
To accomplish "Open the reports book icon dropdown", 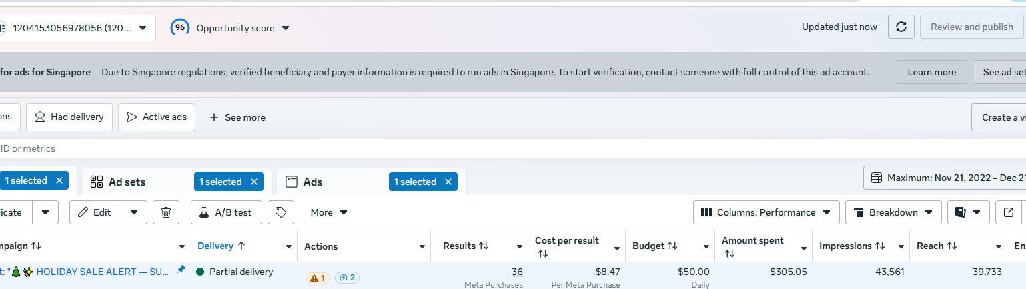I will (968, 212).
